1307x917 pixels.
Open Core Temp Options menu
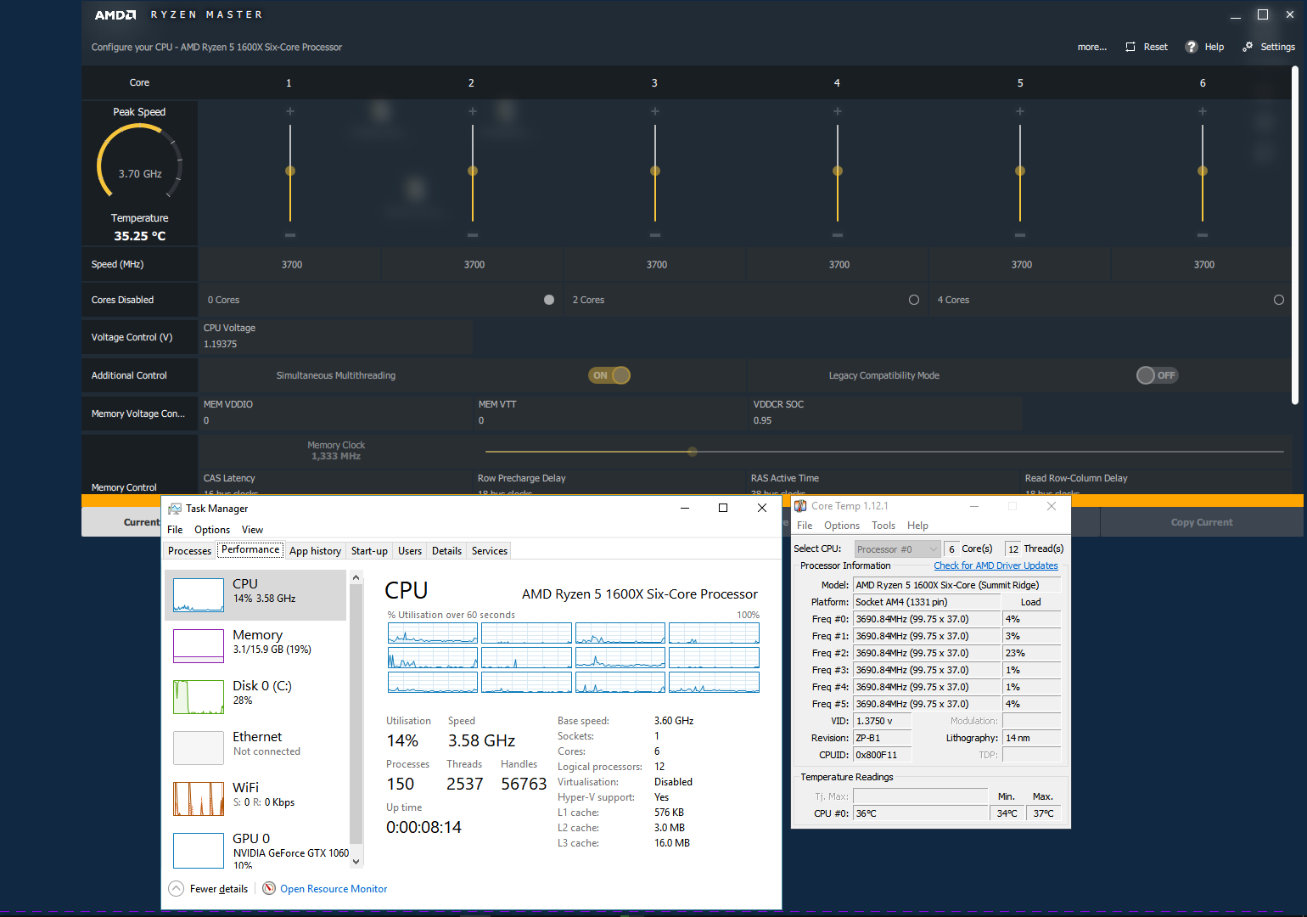point(842,526)
